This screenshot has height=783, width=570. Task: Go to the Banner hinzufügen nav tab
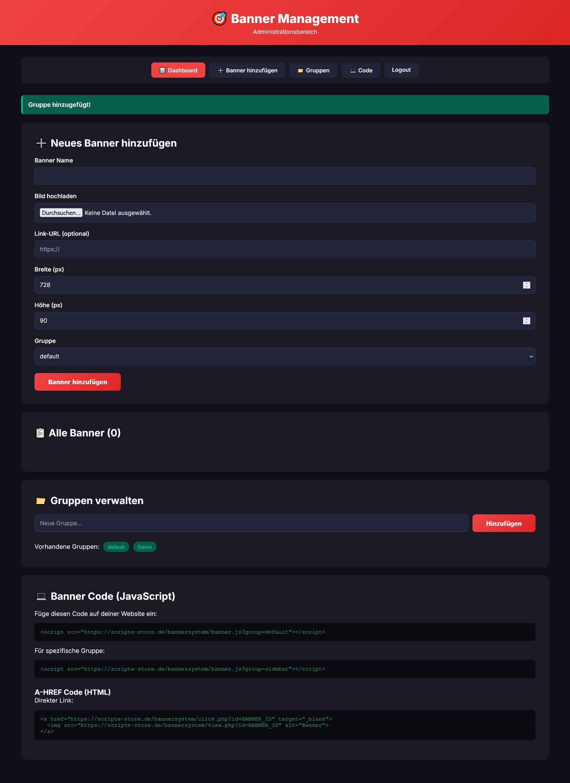[247, 70]
